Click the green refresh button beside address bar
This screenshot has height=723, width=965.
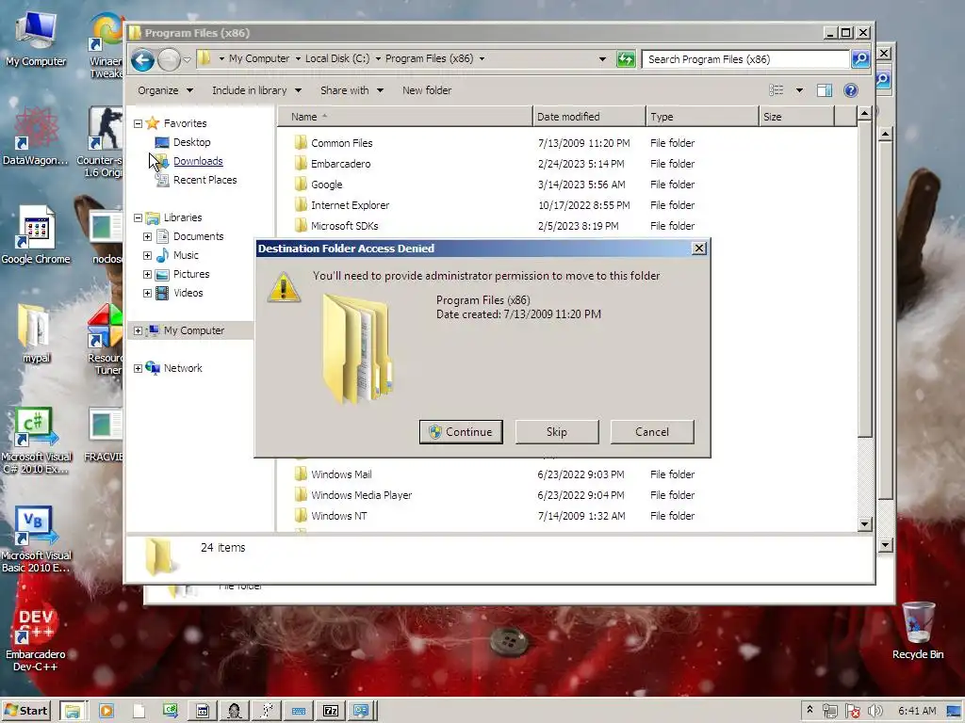tap(626, 59)
